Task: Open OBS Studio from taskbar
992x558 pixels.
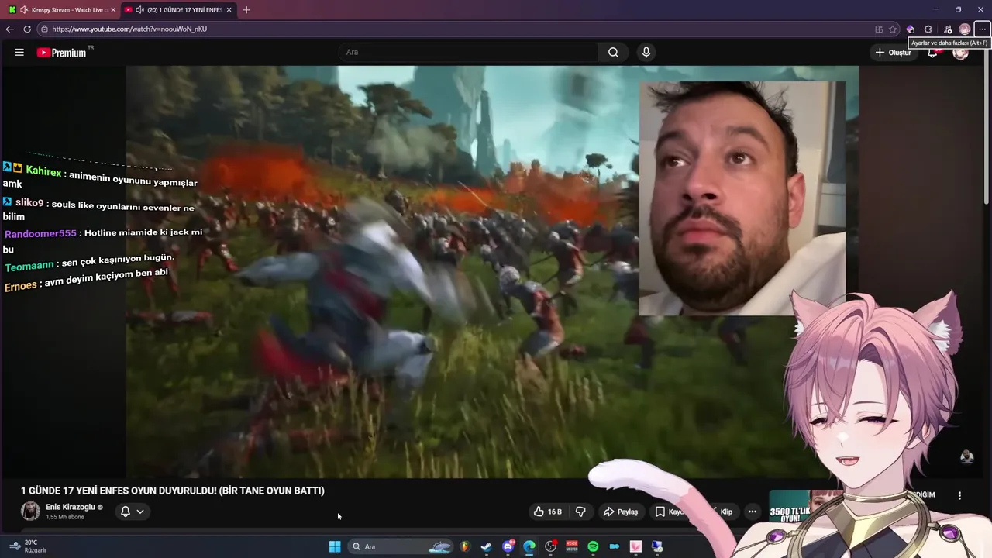Action: pyautogui.click(x=551, y=546)
